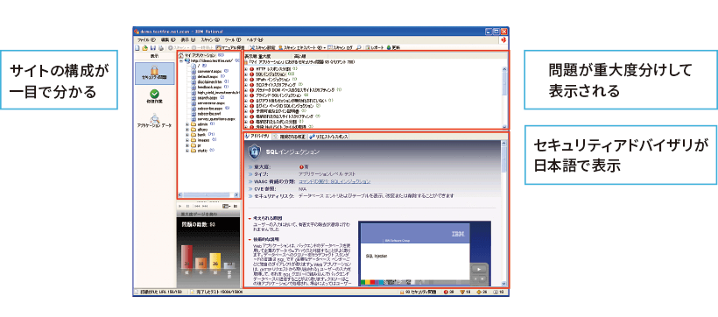Click play control below site tree
This screenshot has height=317, width=718.
point(181,207)
